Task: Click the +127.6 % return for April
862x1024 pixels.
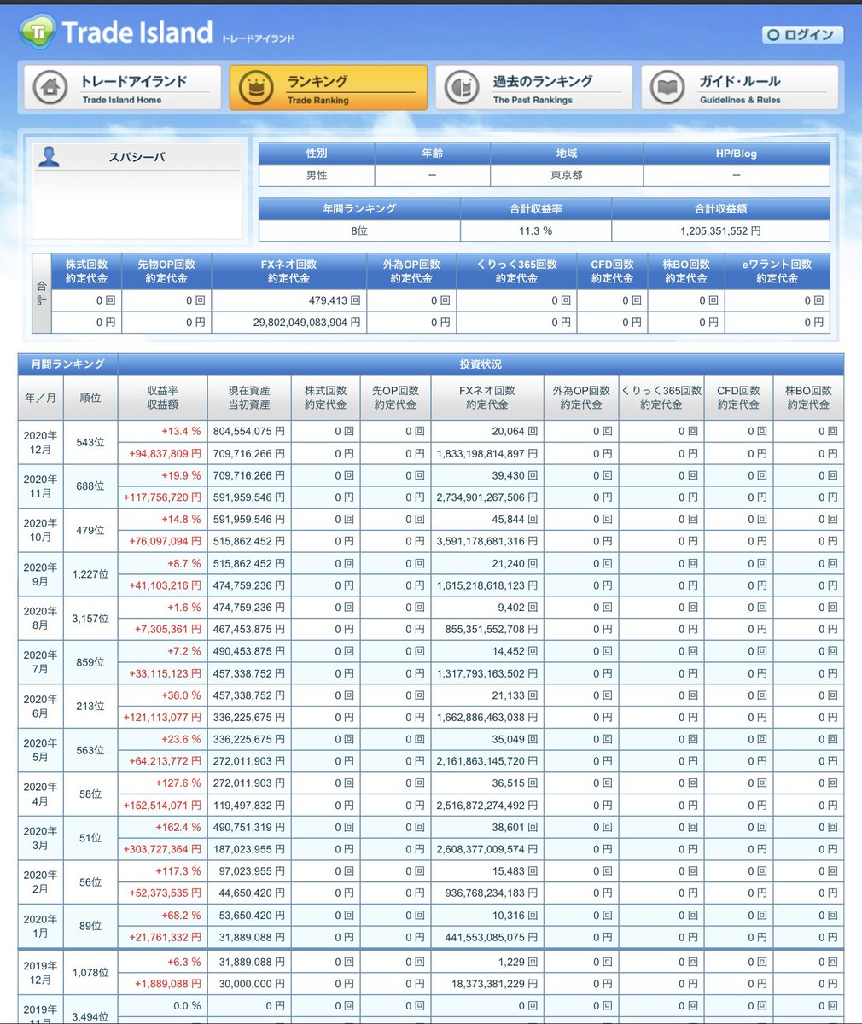Action: point(178,783)
